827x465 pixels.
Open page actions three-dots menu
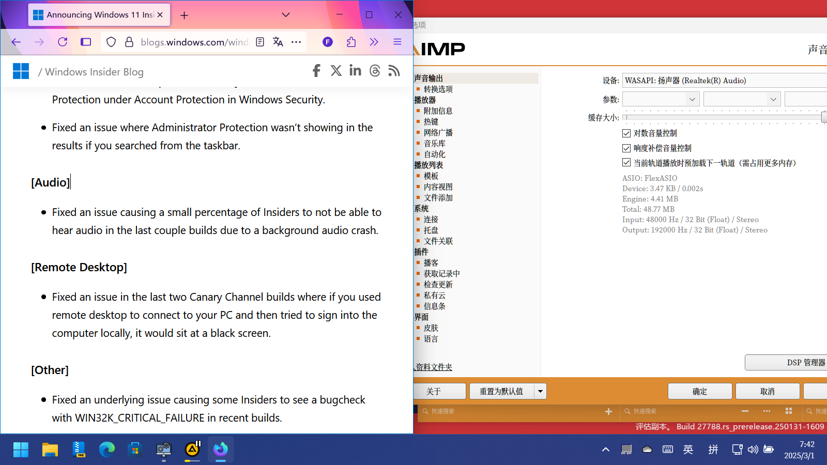pos(296,42)
